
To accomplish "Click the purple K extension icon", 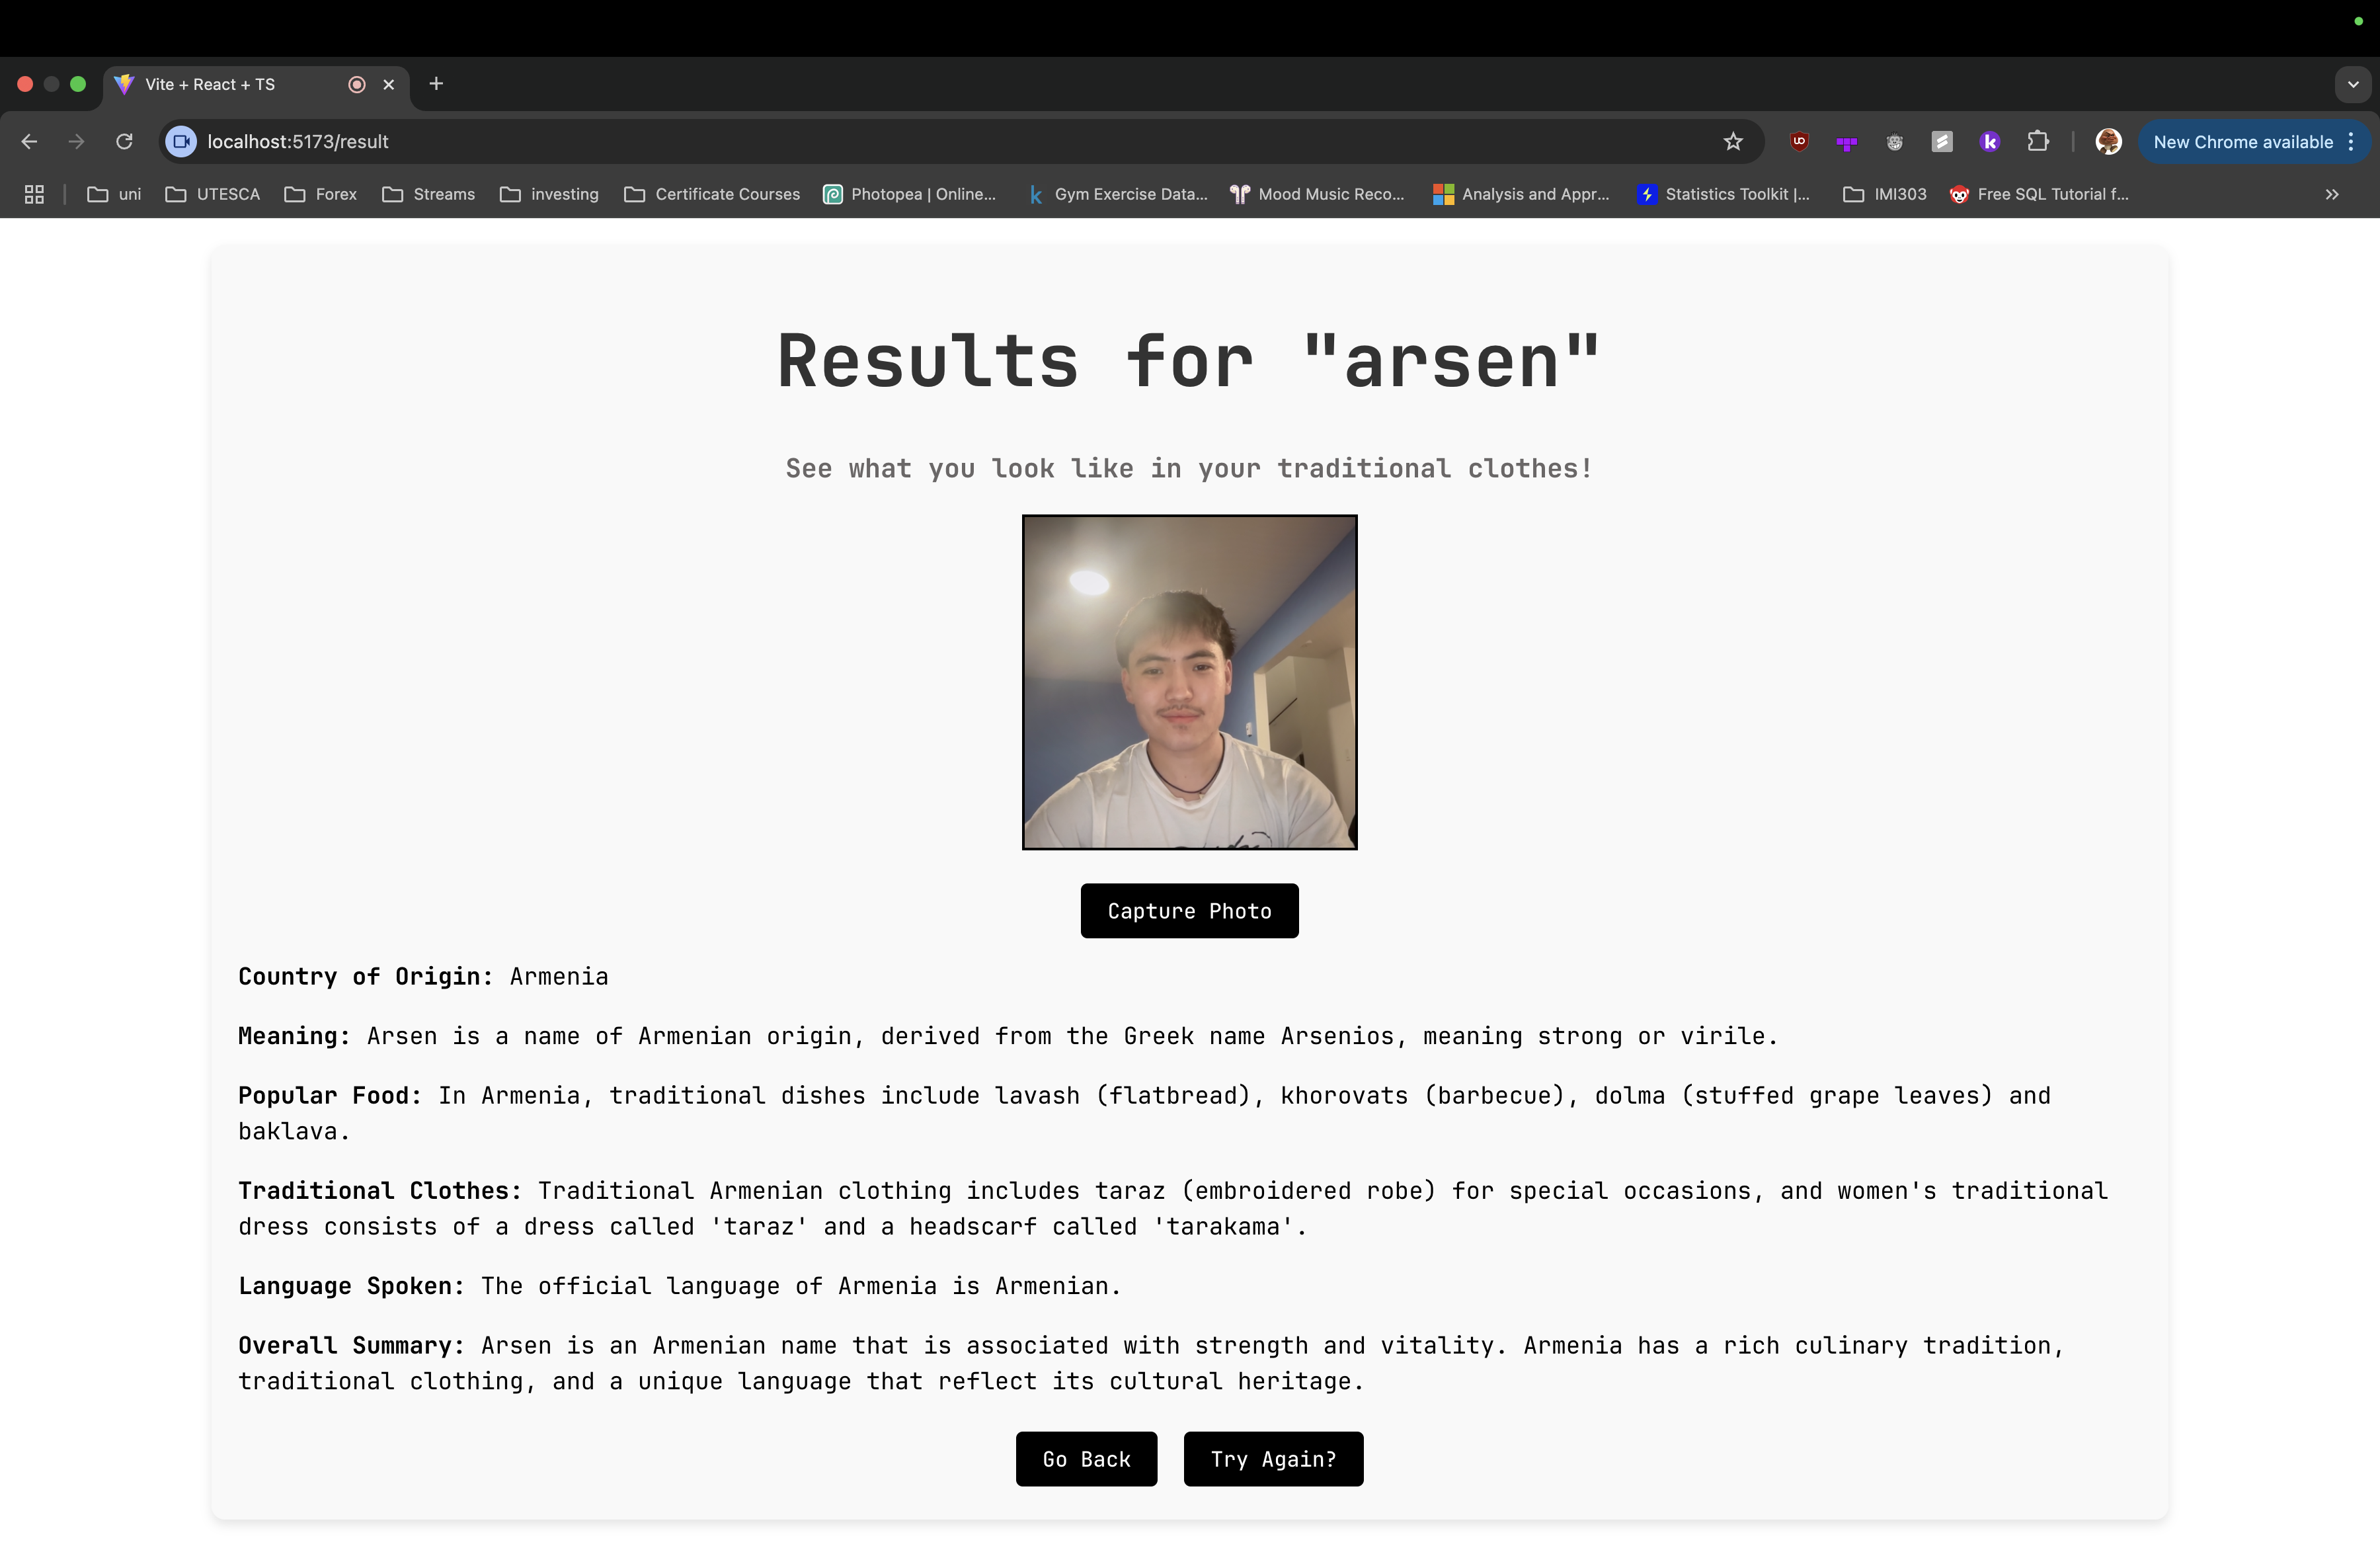I will tap(1990, 142).
